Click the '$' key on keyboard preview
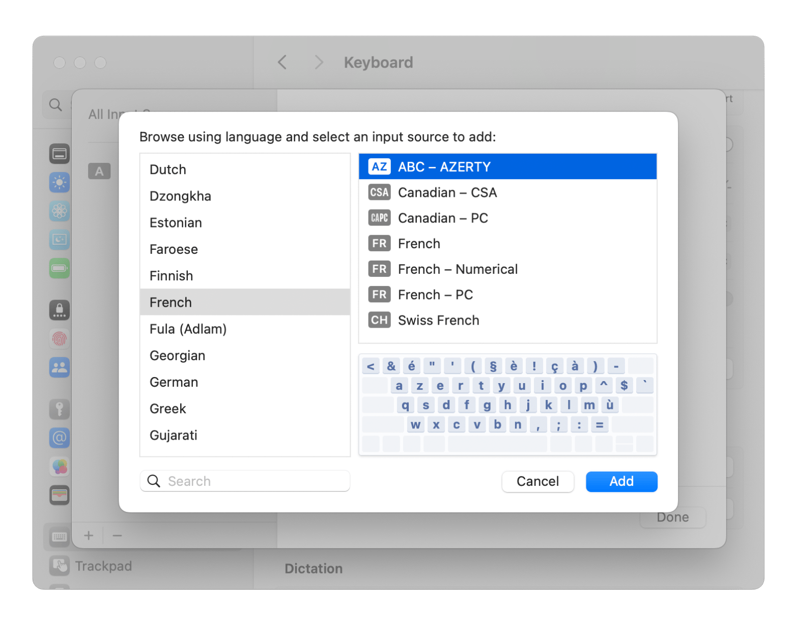Image resolution: width=794 pixels, height=637 pixels. (624, 386)
